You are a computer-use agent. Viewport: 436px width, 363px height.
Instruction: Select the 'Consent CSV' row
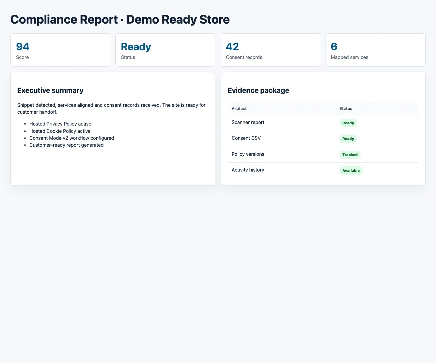[x=323, y=139]
